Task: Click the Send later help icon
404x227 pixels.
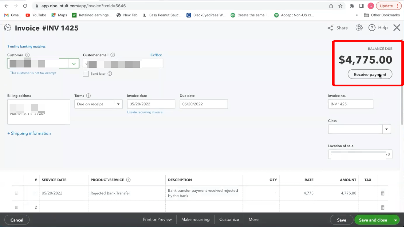Action: (110, 74)
